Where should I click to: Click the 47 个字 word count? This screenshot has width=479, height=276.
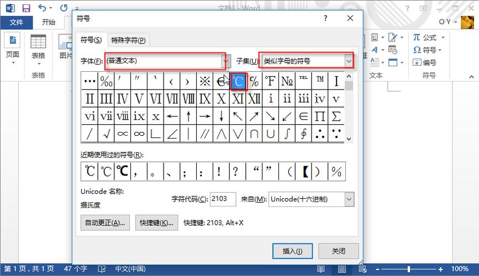[x=76, y=269]
